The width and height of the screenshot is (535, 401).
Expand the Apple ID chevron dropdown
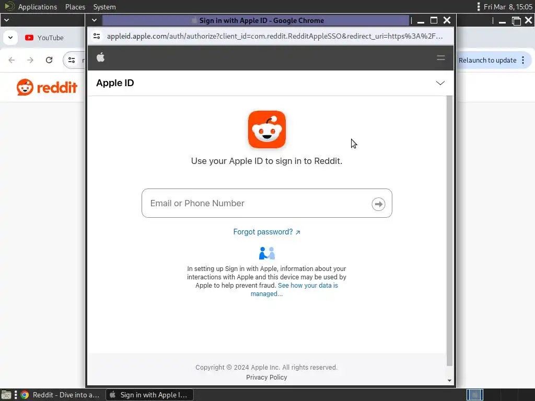point(440,83)
